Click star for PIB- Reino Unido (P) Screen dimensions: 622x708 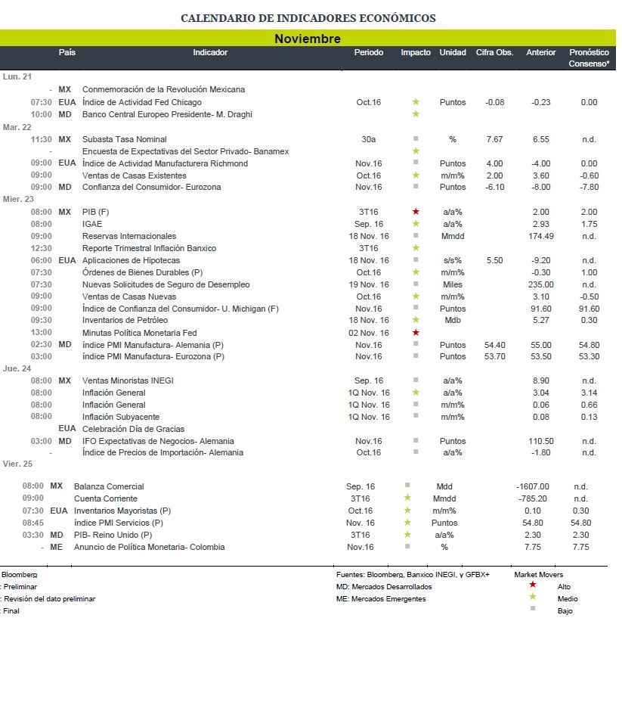(x=407, y=535)
